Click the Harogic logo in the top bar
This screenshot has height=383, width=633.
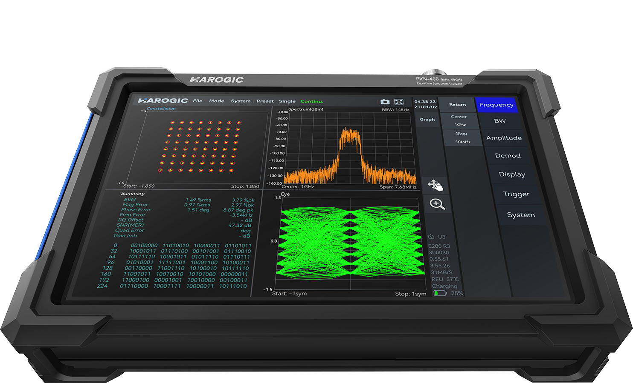(163, 100)
